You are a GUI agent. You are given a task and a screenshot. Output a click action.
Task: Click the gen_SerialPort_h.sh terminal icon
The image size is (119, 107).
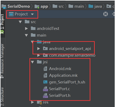45,82
